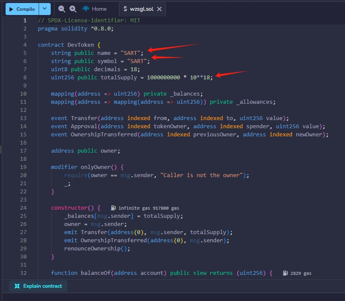This screenshot has height=301, width=345.
Task: Click line number 4 in the gutter
Action: tap(25, 45)
